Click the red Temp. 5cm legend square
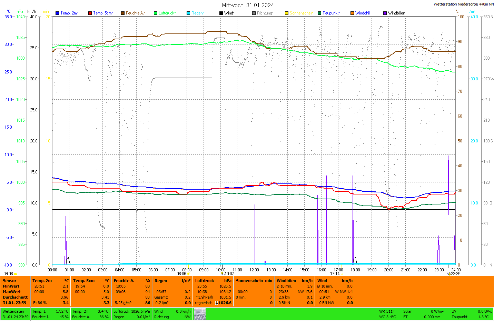Screen dimensions: 494x321 90,13
